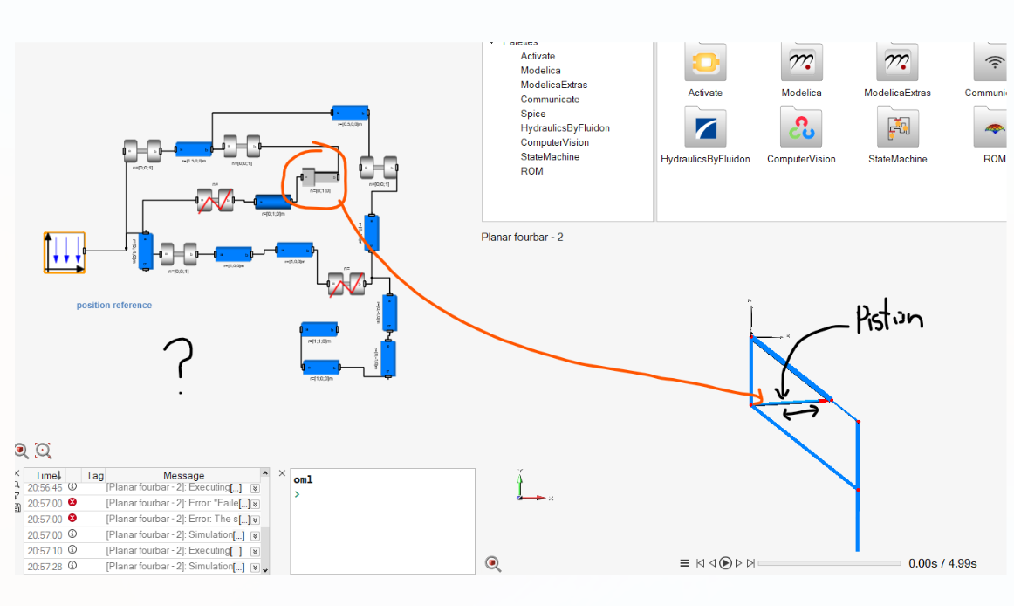Click the 0.00s / 4.99s time readout
The width and height of the screenshot is (1014, 606).
[942, 563]
